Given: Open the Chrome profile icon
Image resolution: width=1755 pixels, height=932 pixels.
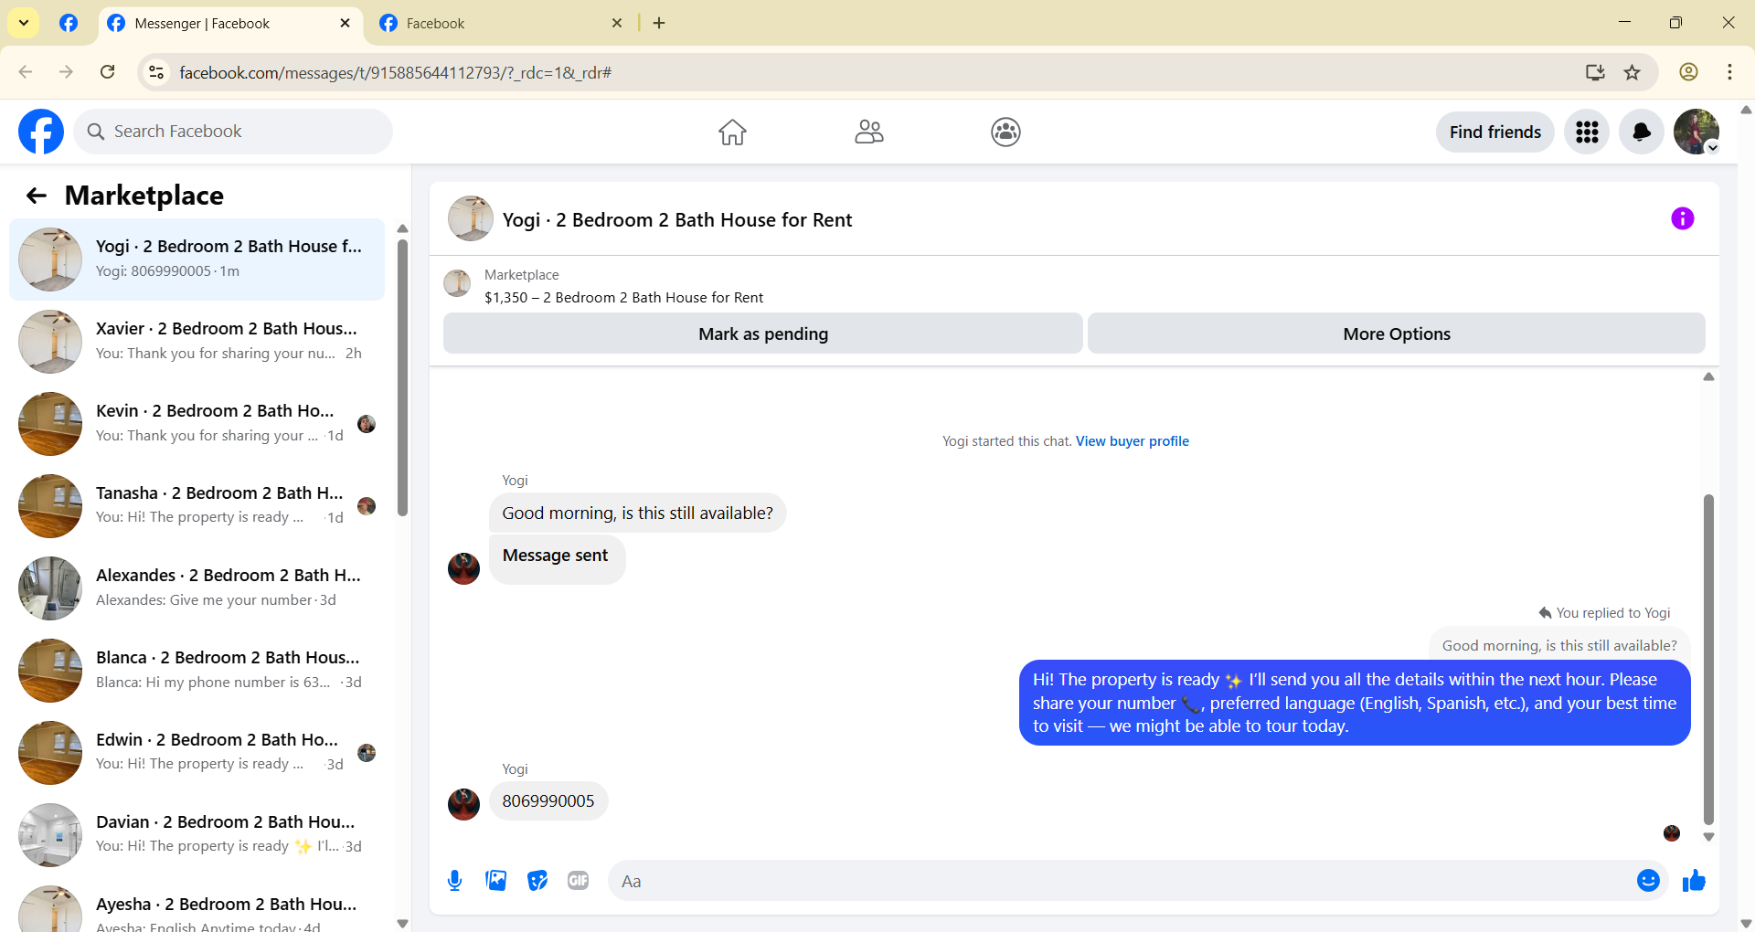Looking at the screenshot, I should coord(1688,72).
